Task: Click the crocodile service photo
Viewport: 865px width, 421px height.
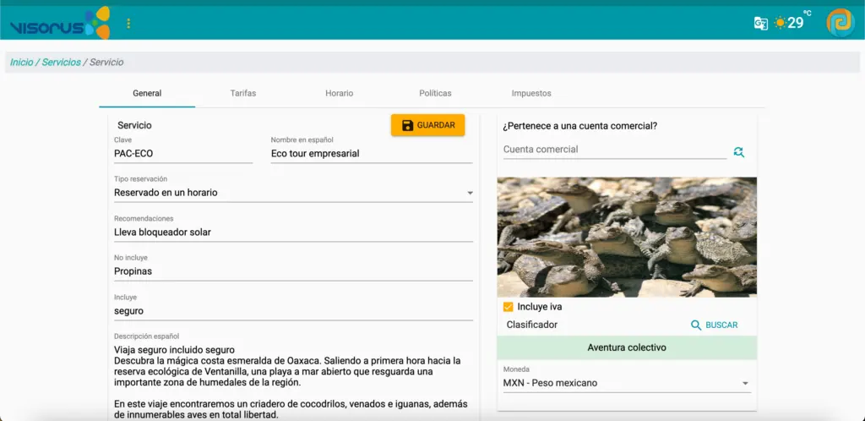Action: [x=627, y=237]
